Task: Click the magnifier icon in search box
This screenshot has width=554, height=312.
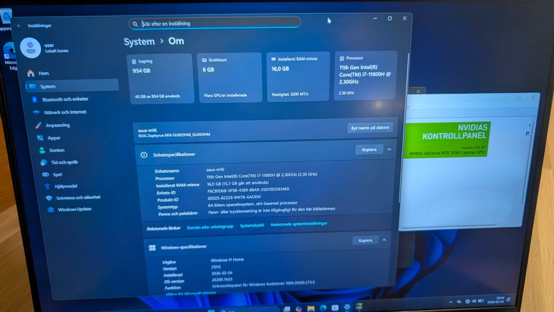Action: (135, 24)
